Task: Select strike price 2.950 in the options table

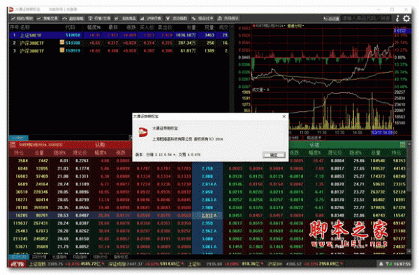Action: coord(207,223)
